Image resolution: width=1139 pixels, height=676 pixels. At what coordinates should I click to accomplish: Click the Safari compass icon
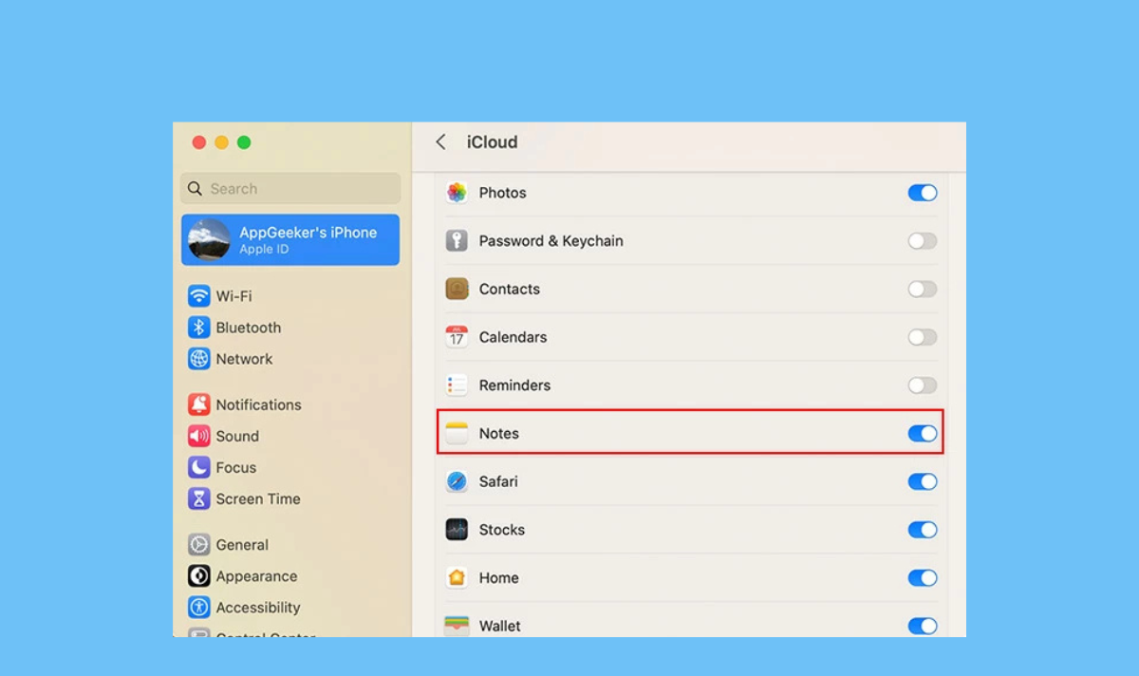coord(457,481)
